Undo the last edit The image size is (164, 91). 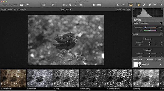tap(118, 5)
